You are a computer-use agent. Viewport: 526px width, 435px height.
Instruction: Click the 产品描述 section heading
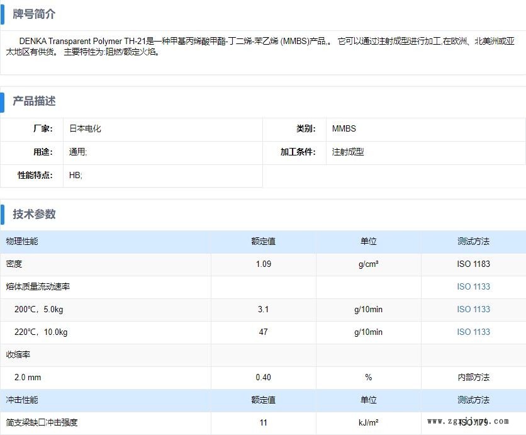click(34, 101)
